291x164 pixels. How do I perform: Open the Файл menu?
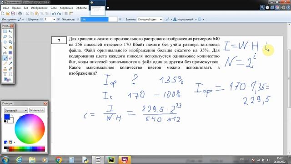pos(6,8)
